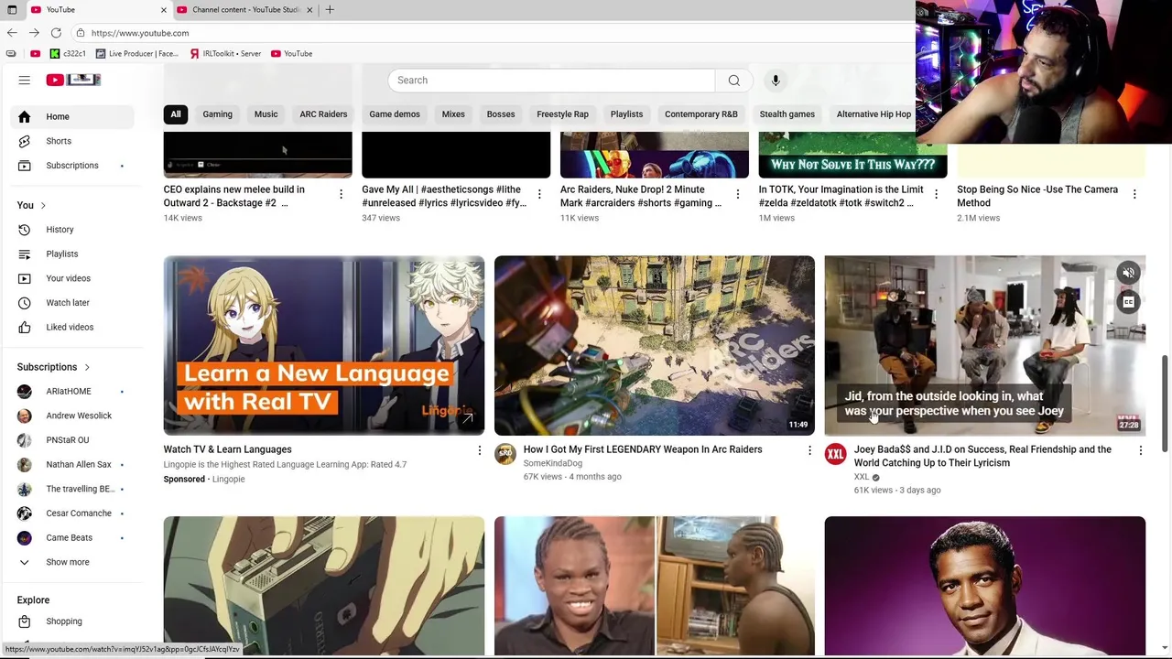Viewport: 1172px width, 659px height.
Task: Click the browser forward arrow
Action: point(34,33)
